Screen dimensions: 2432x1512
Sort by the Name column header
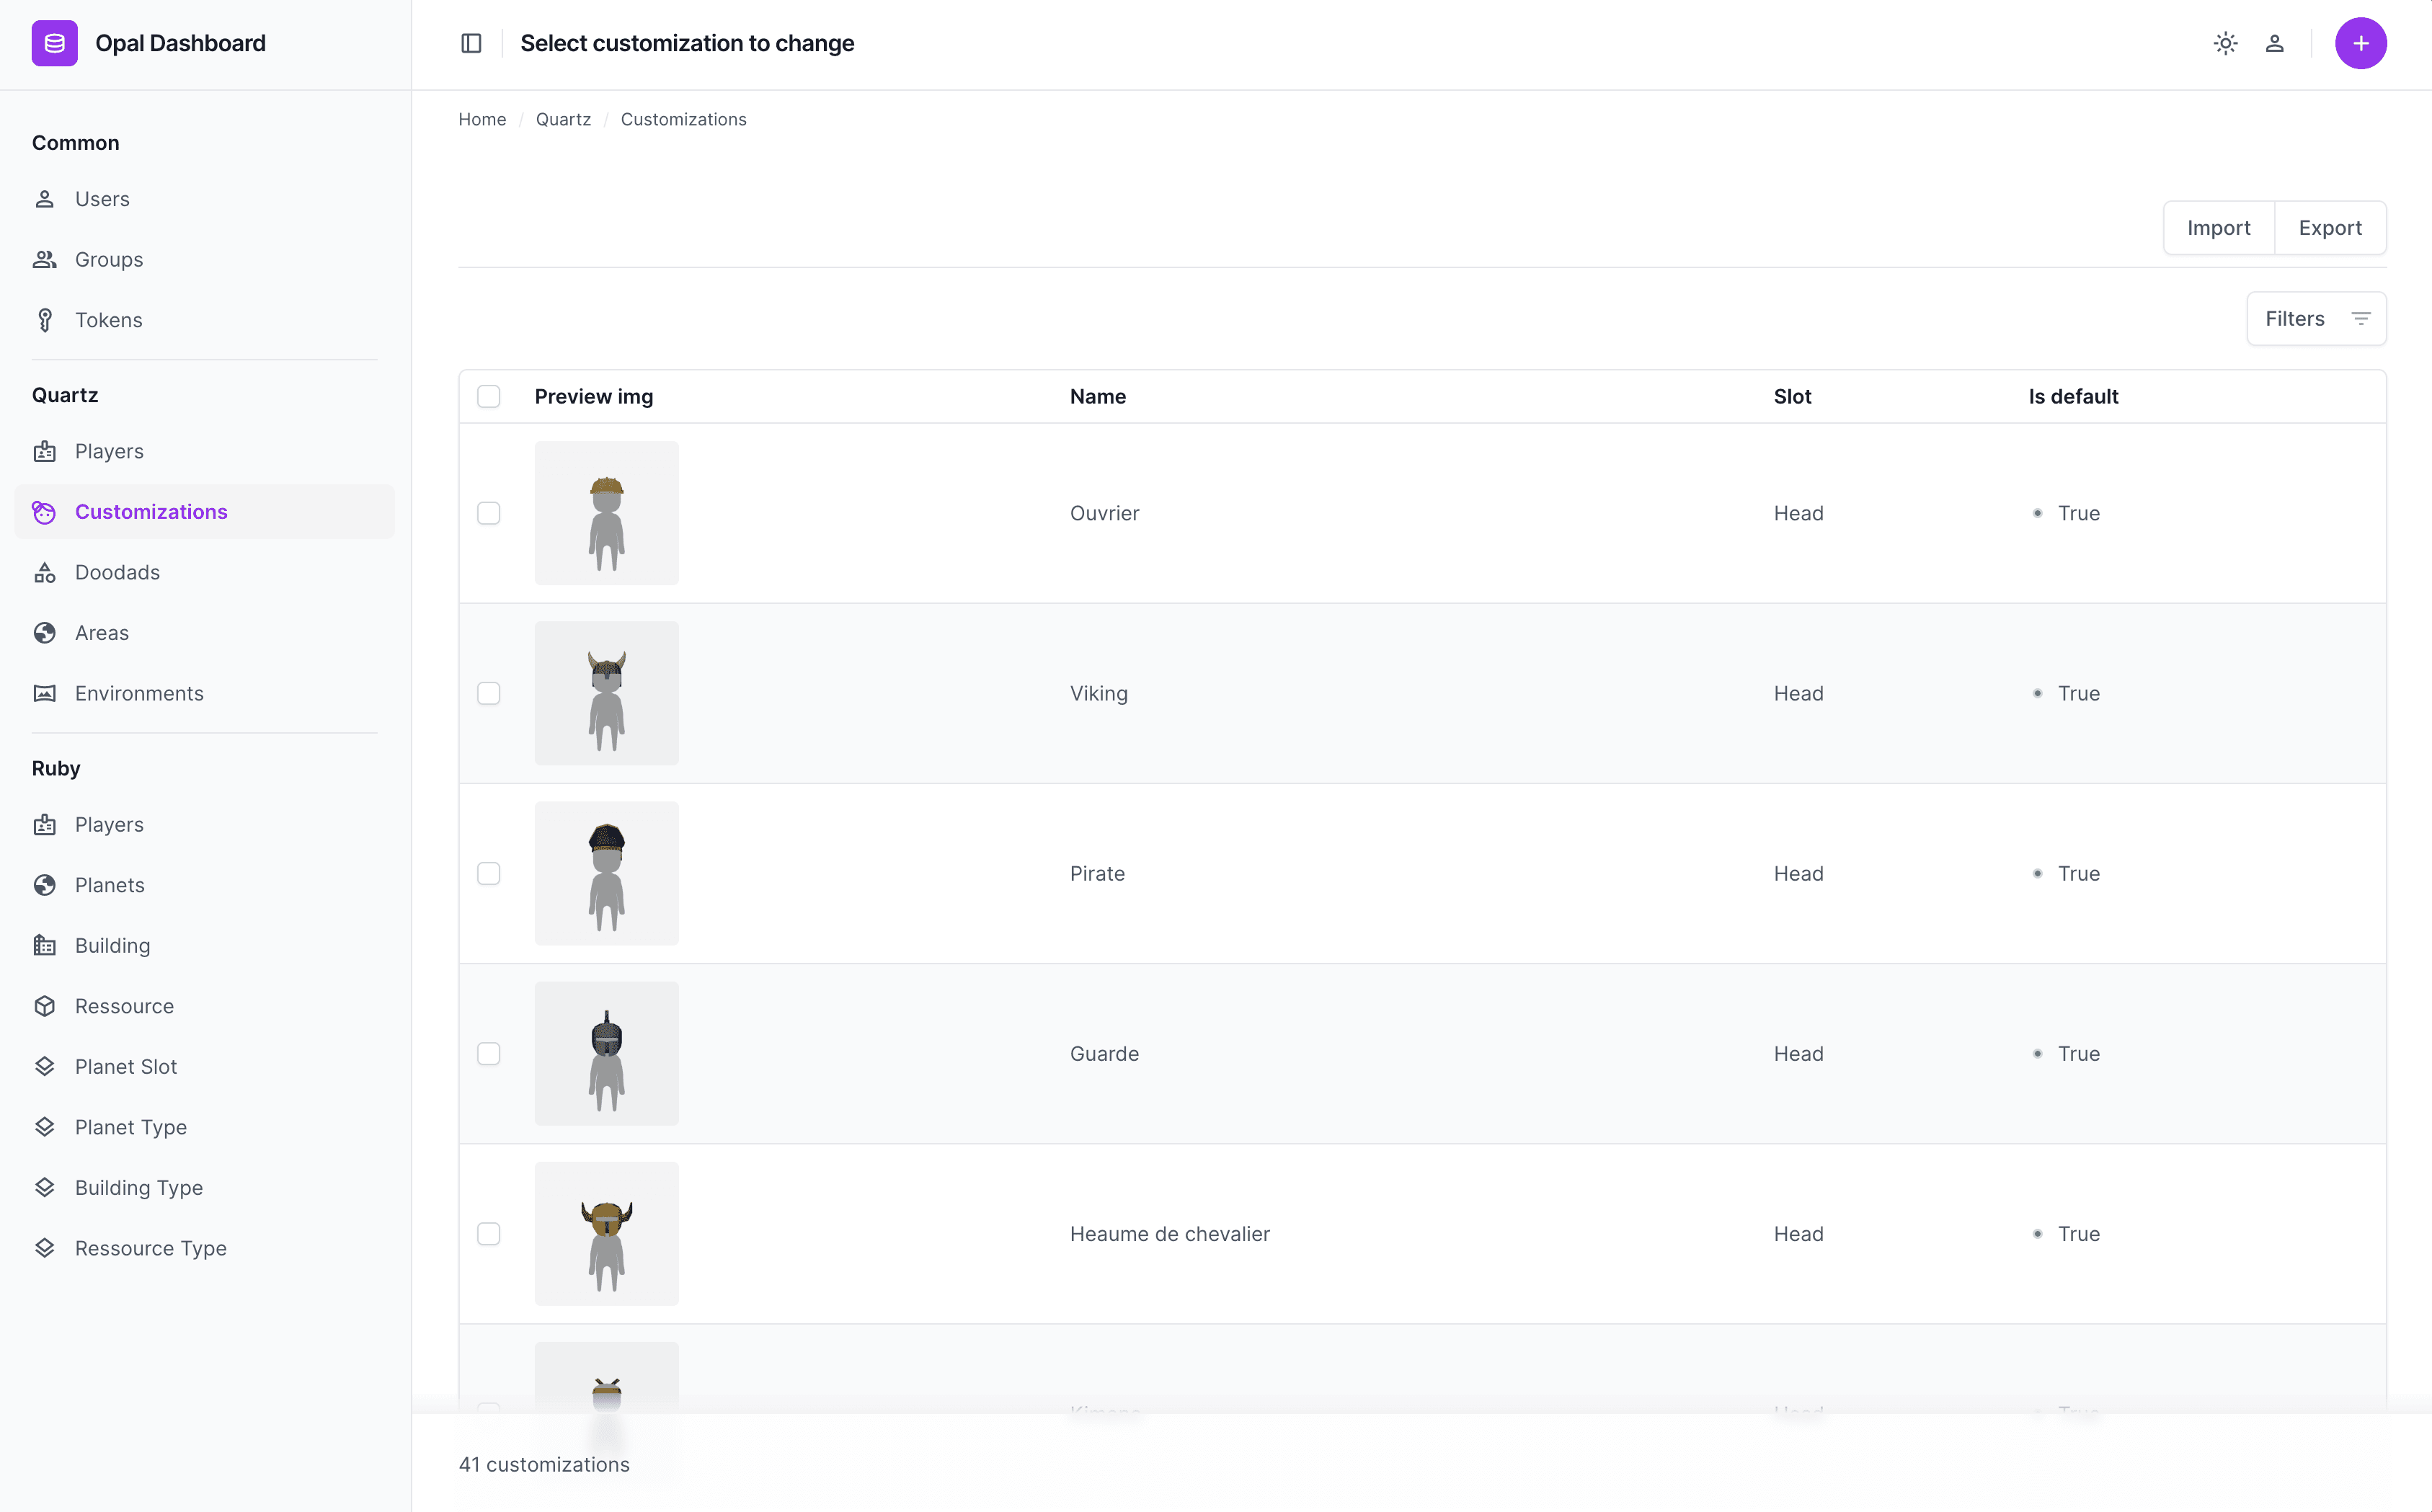pyautogui.click(x=1098, y=397)
